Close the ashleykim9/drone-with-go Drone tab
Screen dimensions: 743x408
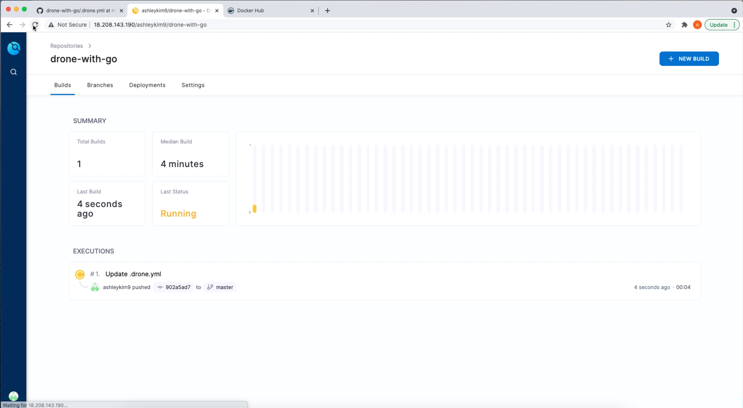point(217,11)
